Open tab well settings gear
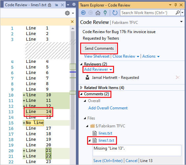 tap(74, 5)
